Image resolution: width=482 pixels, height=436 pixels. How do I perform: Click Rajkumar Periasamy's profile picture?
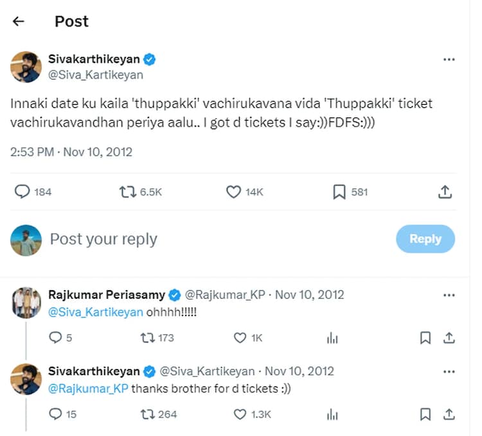tap(26, 302)
